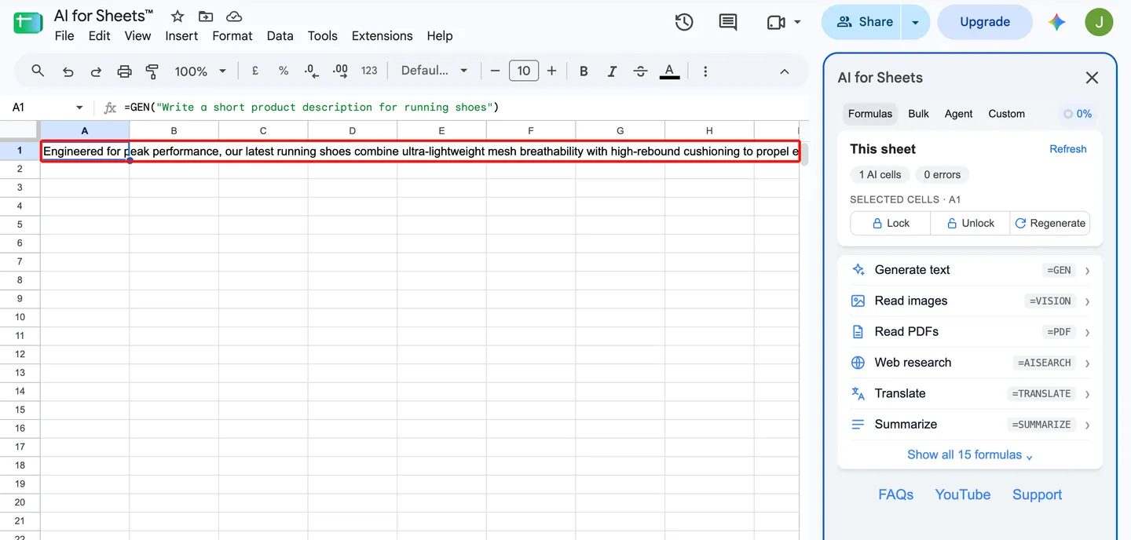Collapse the menus with the up chevron
The width and height of the screenshot is (1131, 540).
coord(784,71)
